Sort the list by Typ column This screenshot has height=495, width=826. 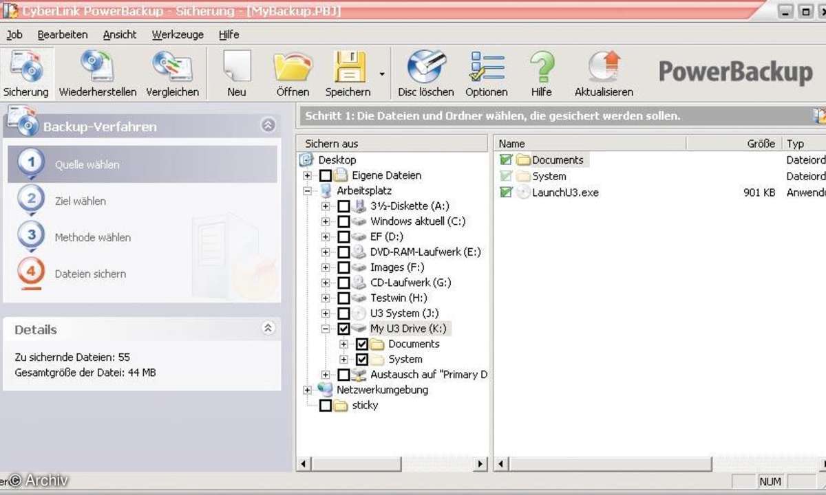coord(804,144)
